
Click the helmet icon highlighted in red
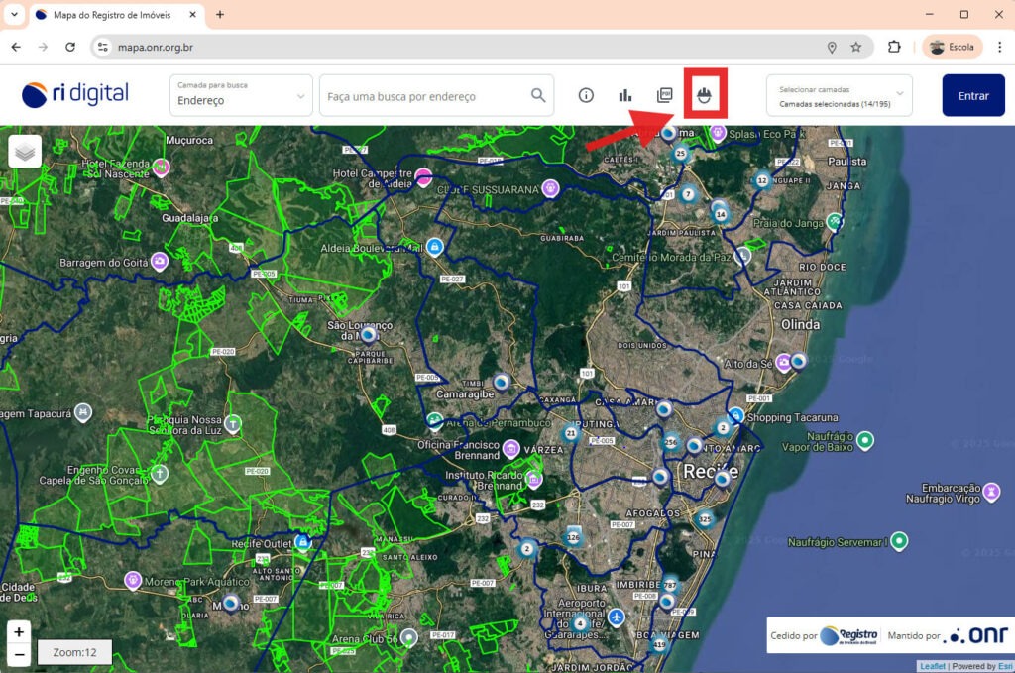(x=705, y=96)
